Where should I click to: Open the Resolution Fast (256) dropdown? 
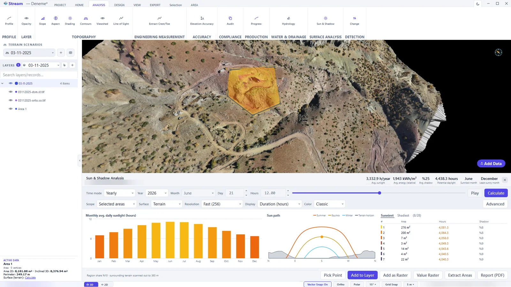222,204
